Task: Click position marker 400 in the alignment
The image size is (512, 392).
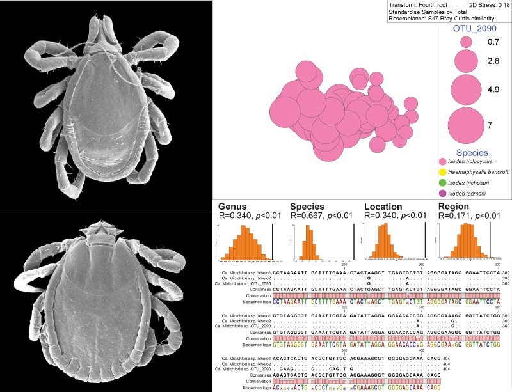Action: (421, 350)
